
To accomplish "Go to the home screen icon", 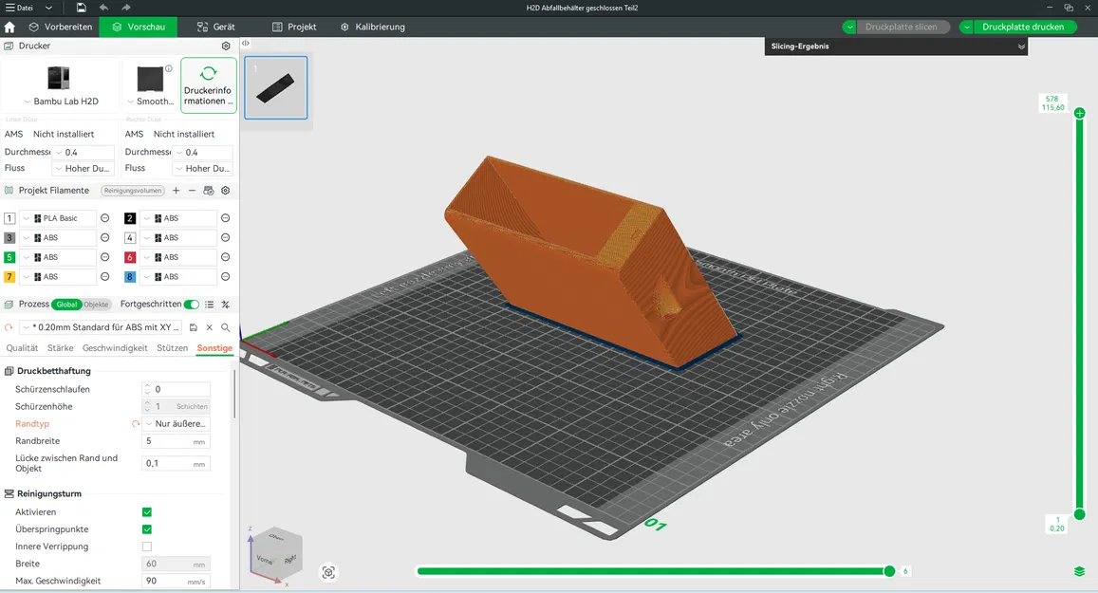I will click(9, 27).
